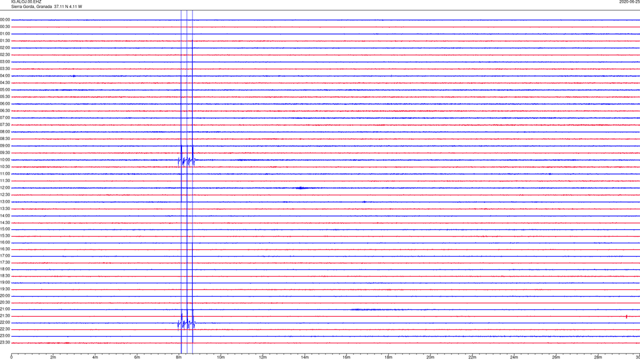The image size is (640, 360).
Task: Click the 26m tick label on time axis
Action: click(556, 357)
